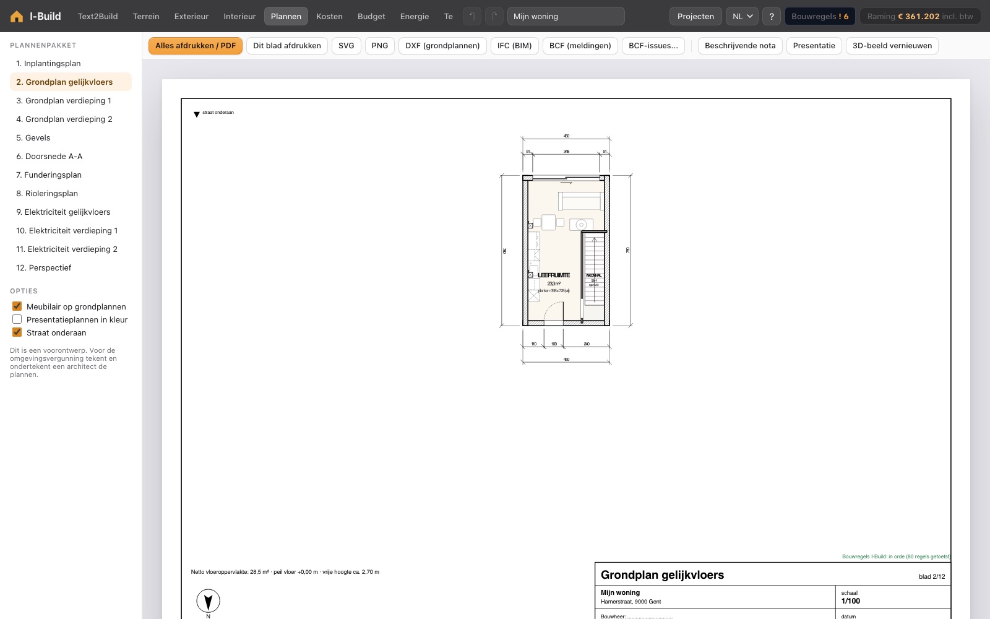
Task: Open 8. Rioleringsplan sheet
Action: click(x=71, y=193)
